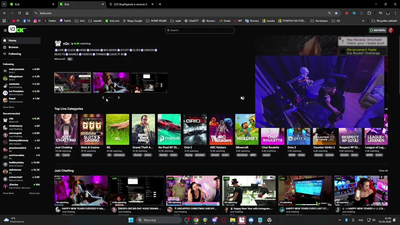Open the Mapy Google bookmark

tap(132, 21)
